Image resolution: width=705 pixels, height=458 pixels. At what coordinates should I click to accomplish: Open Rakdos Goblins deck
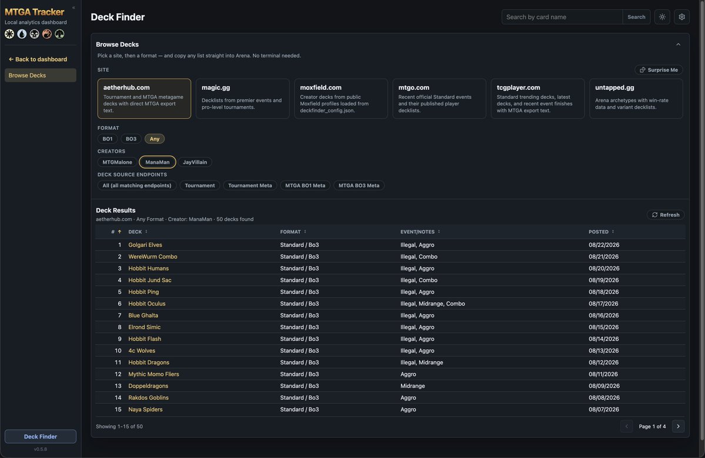pos(148,398)
